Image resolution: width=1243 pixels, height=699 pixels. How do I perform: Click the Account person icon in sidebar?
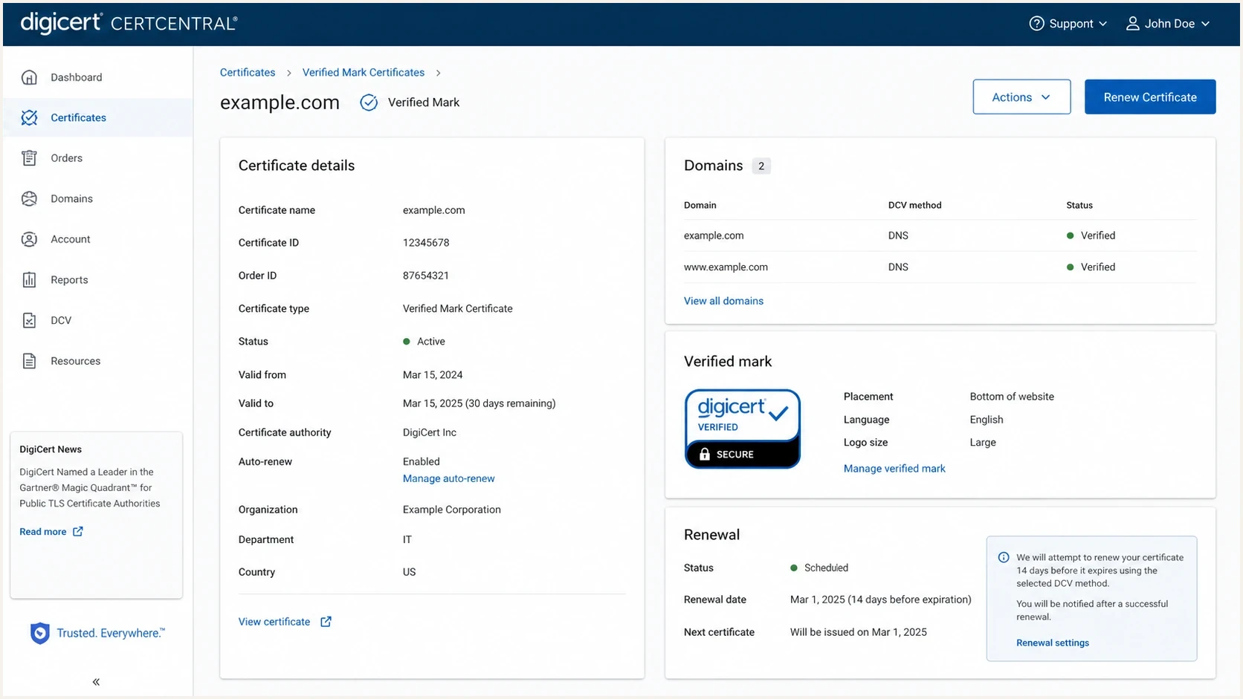pos(29,239)
